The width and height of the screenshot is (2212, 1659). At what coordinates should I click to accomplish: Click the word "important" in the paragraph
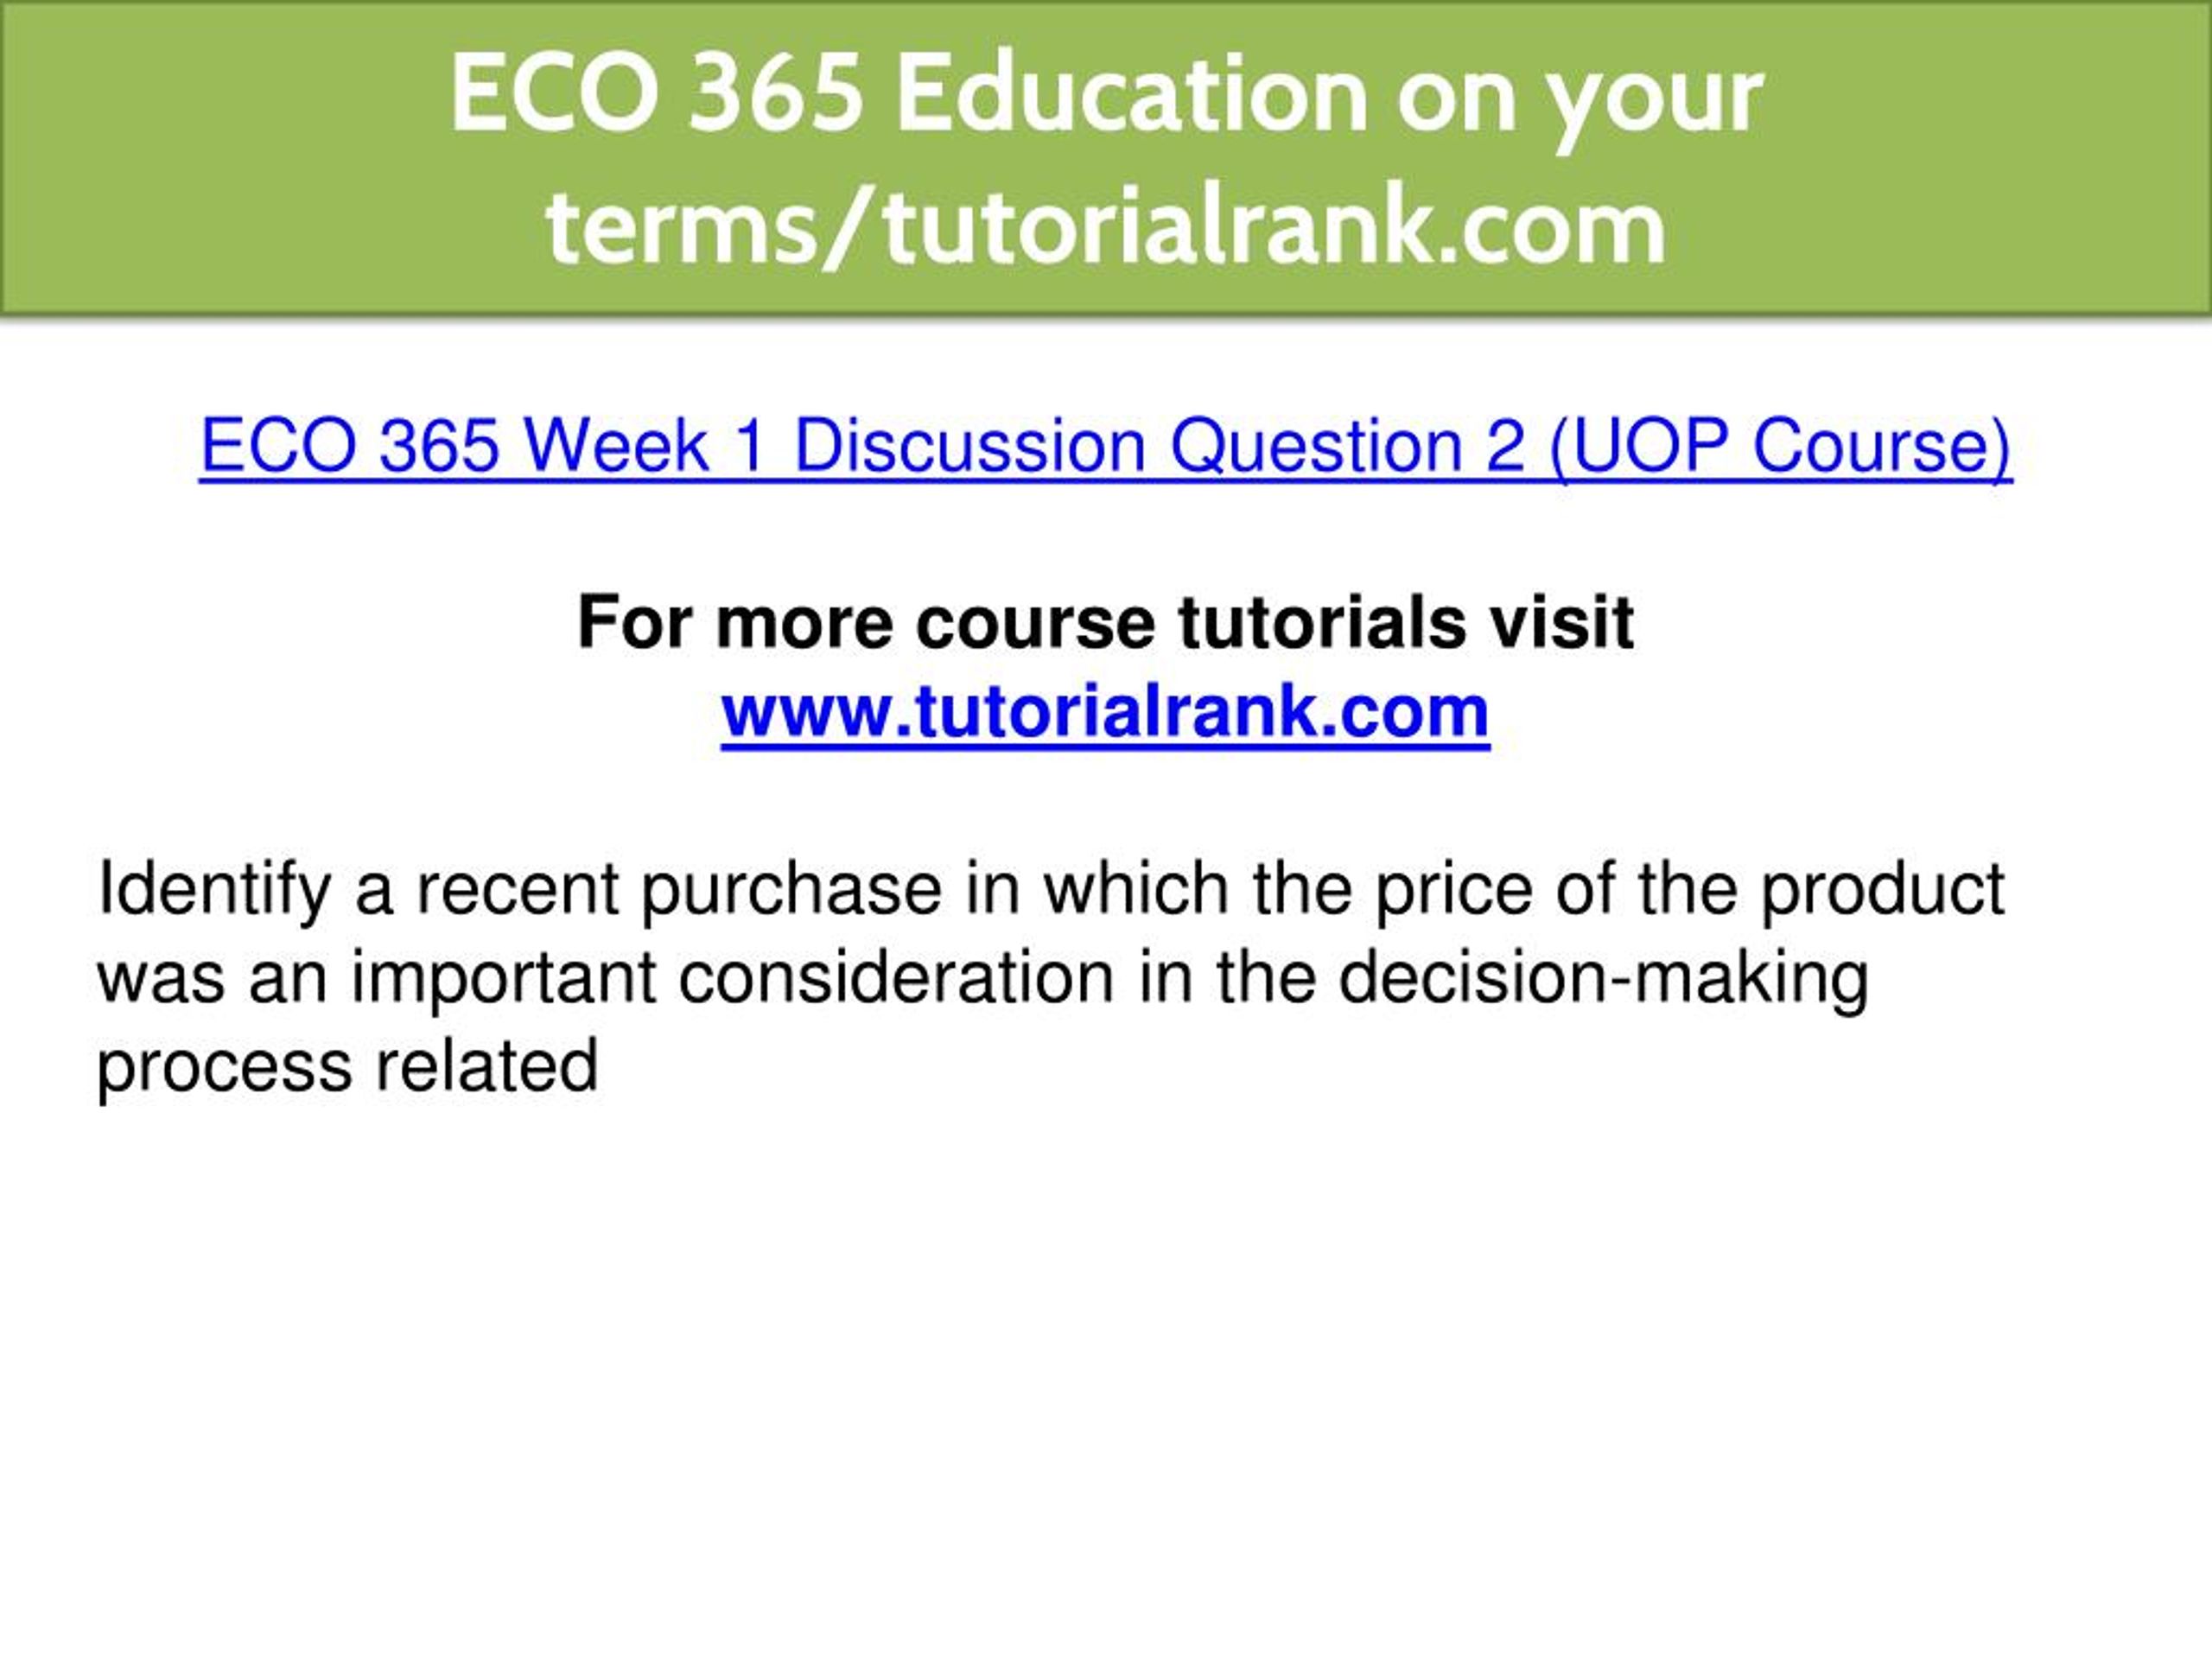click(x=503, y=979)
